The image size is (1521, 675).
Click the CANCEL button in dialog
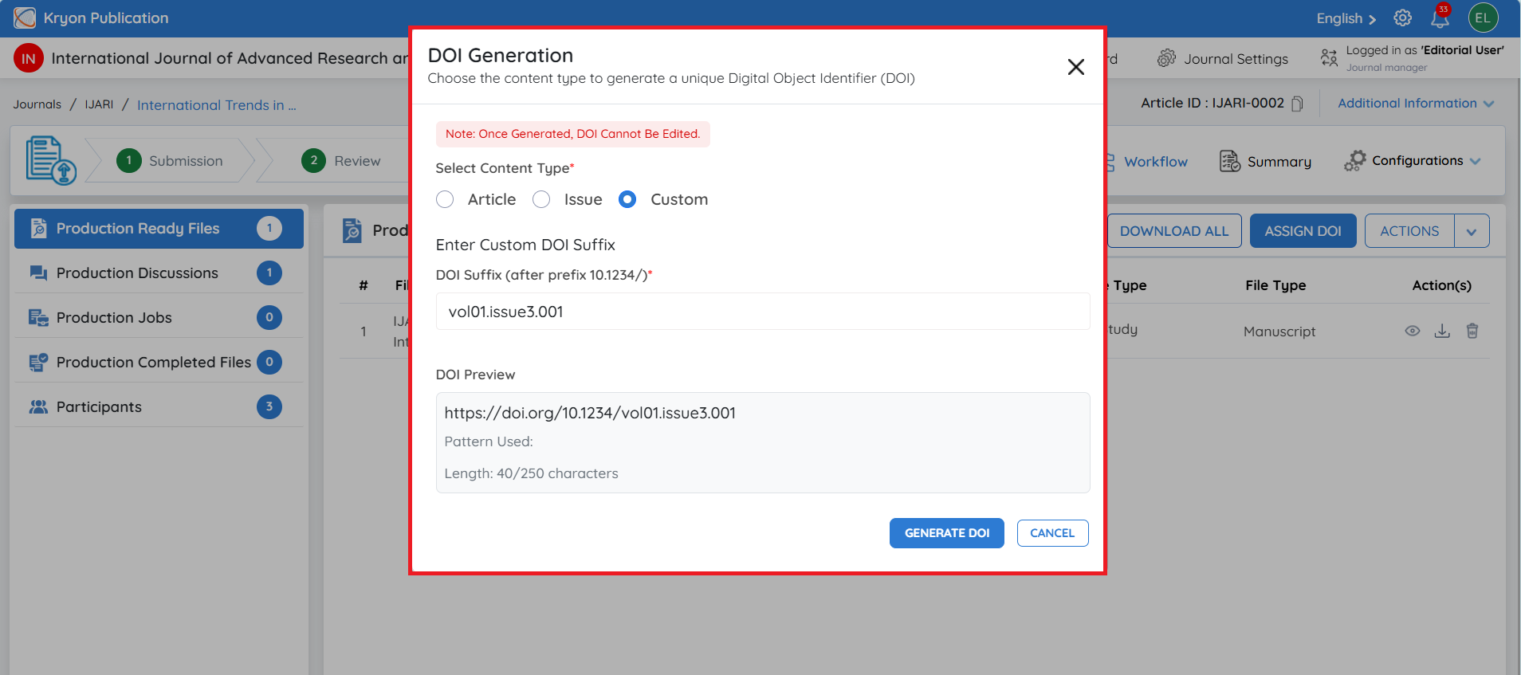1052,533
